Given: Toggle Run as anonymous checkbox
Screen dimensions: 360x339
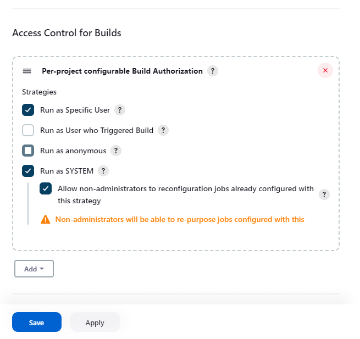Looking at the screenshot, I should pos(28,151).
